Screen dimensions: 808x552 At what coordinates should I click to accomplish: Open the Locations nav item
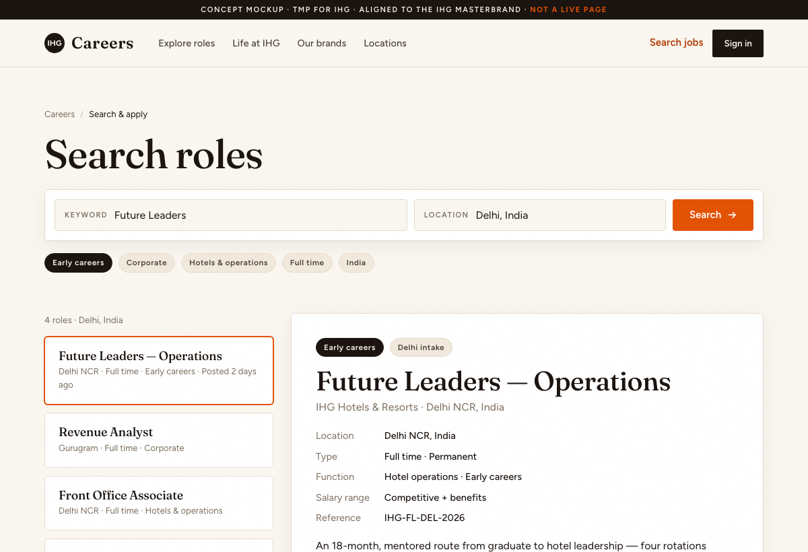pyautogui.click(x=385, y=43)
